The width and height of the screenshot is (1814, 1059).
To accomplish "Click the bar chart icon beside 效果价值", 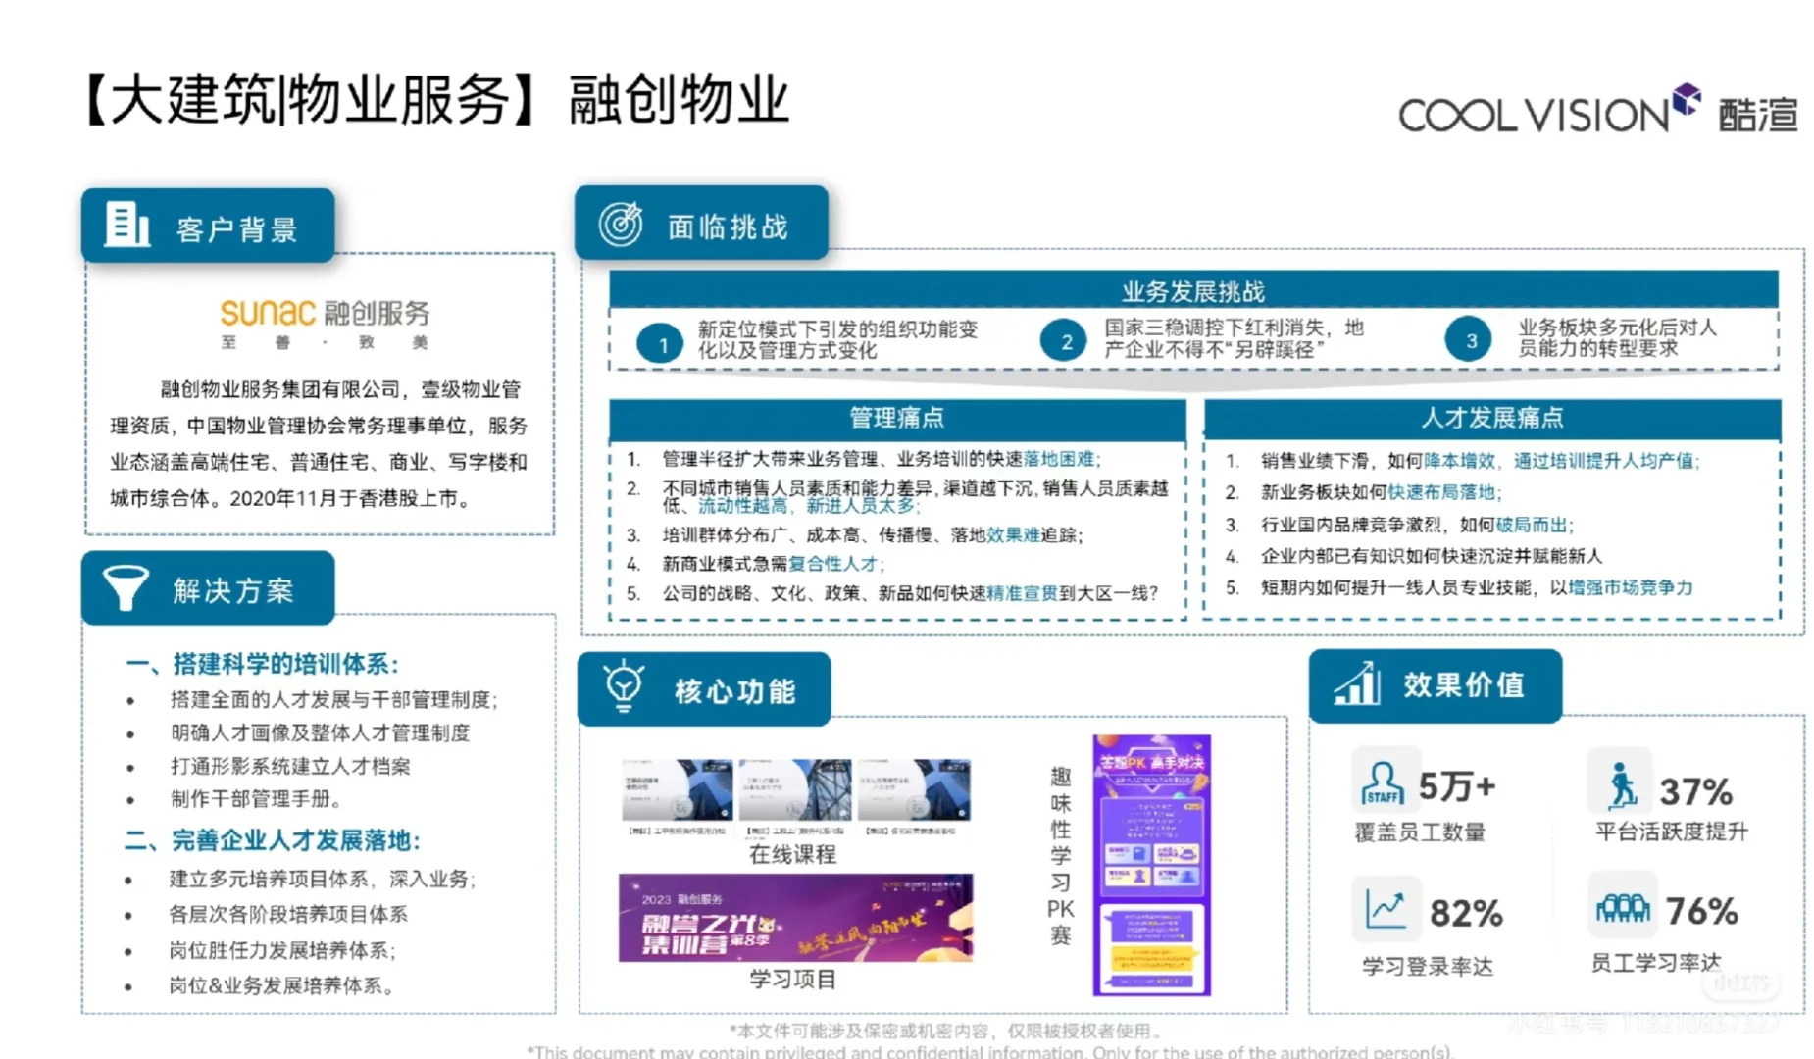I will pyautogui.click(x=1357, y=683).
